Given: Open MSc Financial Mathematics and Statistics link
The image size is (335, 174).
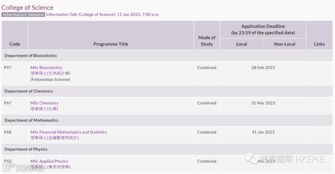Looking at the screenshot, I should [69, 132].
